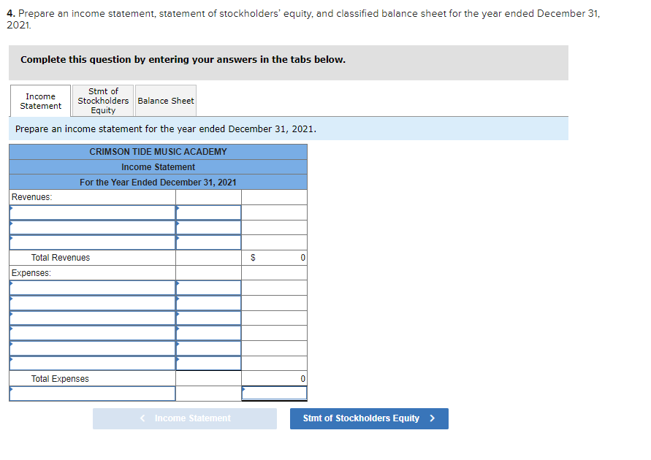Click the Total Revenues $0 amount cell
The width and height of the screenshot is (651, 460).
click(274, 257)
